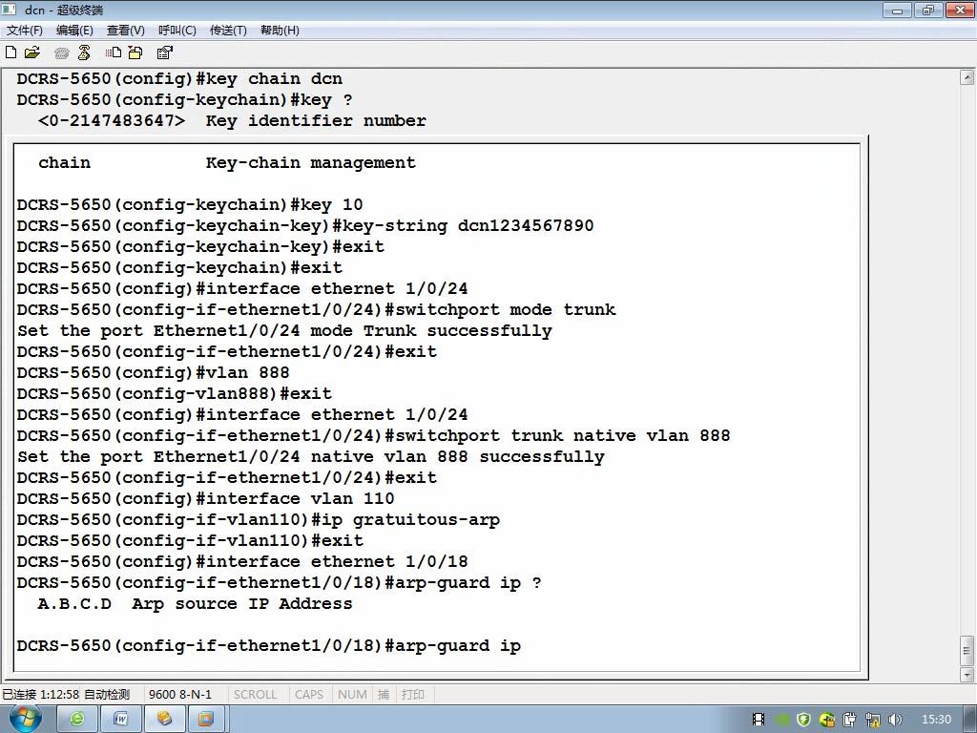Click the 'arp-guard ip ?' command line
The width and height of the screenshot is (977, 733).
coord(280,583)
